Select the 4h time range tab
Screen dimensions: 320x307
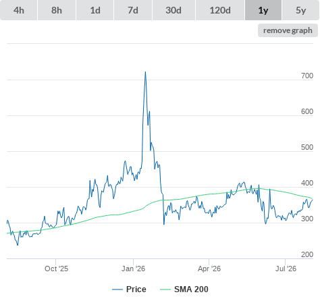click(19, 10)
